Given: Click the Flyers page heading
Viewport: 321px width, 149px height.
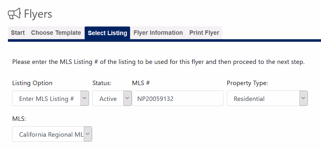Looking at the screenshot, I should pyautogui.click(x=38, y=14).
